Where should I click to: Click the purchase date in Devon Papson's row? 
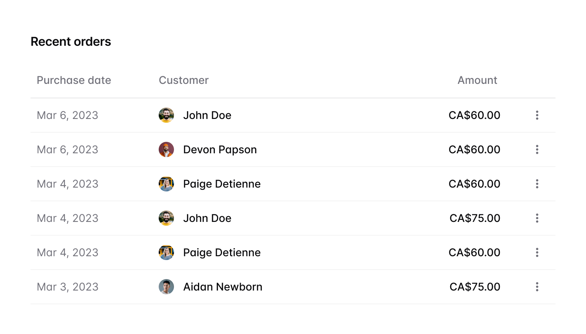tap(68, 149)
